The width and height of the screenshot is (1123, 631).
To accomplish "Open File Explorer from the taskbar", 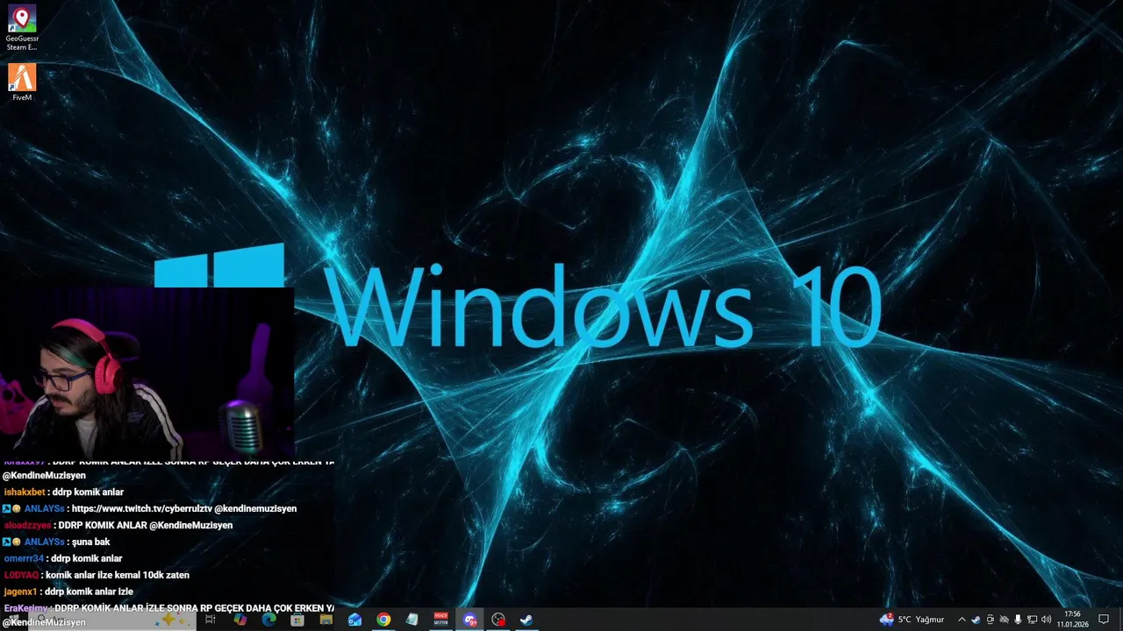I will 326,620.
